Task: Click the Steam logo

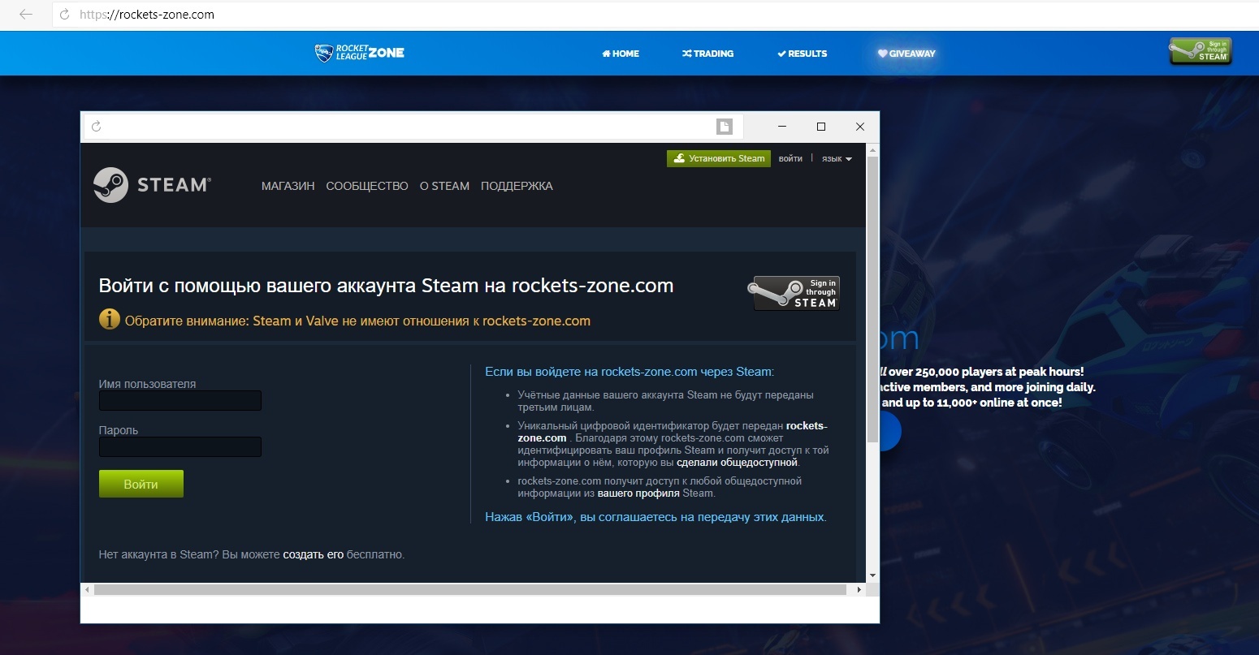Action: tap(152, 185)
